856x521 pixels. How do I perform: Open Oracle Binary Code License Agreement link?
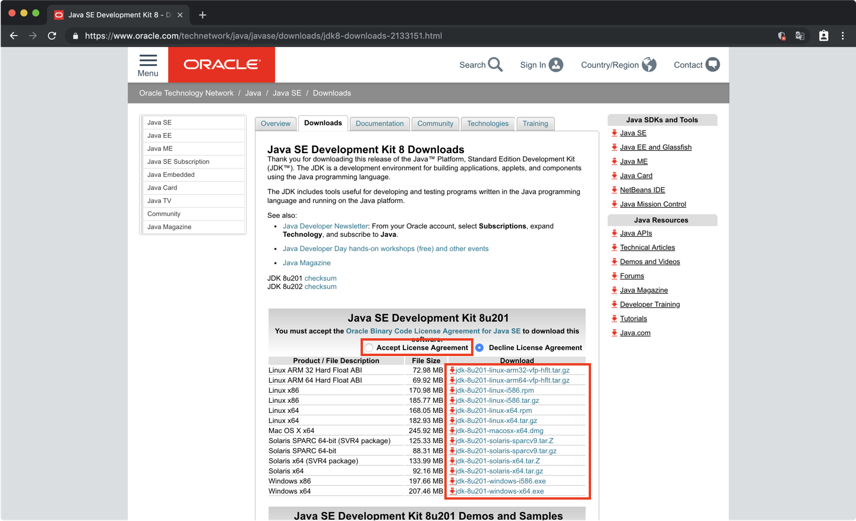(433, 331)
